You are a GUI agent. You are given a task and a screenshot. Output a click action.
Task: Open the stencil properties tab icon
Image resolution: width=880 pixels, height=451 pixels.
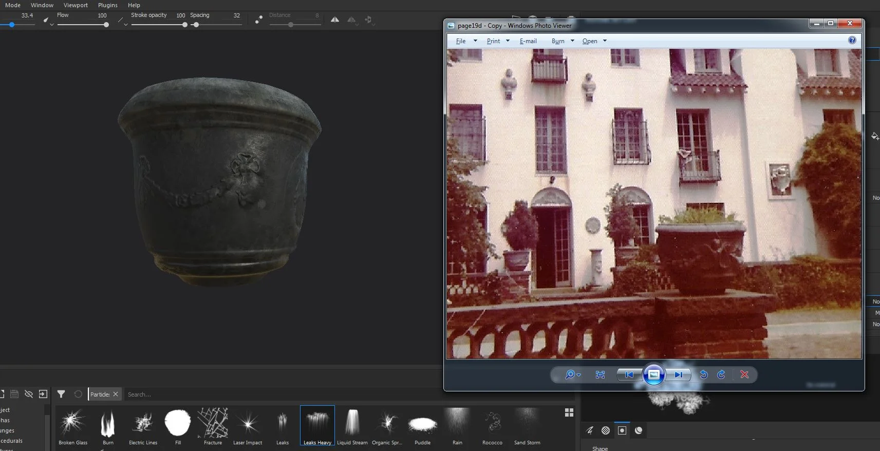(622, 430)
